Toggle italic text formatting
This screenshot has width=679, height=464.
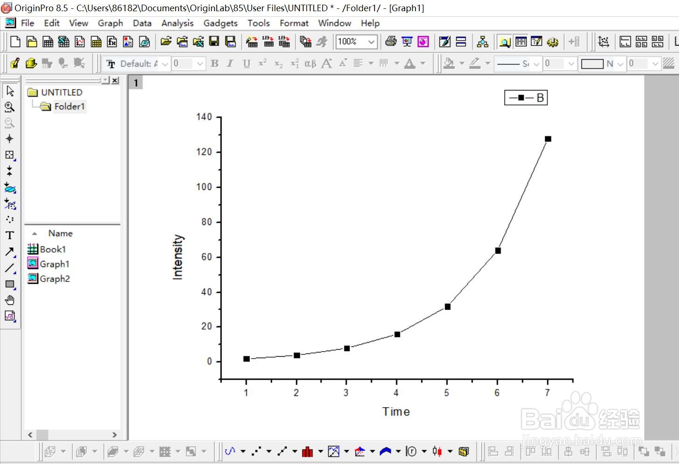click(x=230, y=63)
